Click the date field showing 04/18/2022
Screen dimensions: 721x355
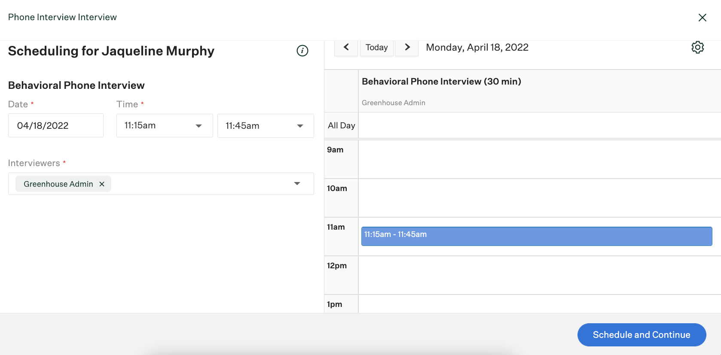(56, 126)
